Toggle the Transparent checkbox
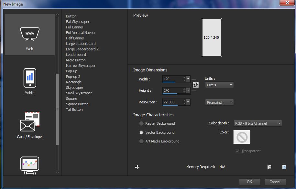 pos(237,151)
